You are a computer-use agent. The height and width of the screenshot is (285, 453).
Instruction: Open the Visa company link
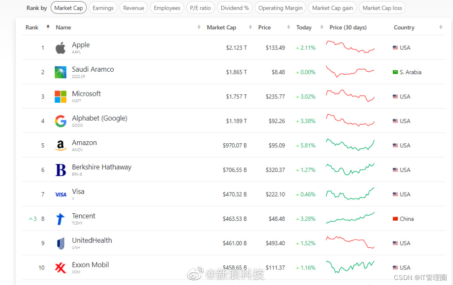click(x=78, y=192)
